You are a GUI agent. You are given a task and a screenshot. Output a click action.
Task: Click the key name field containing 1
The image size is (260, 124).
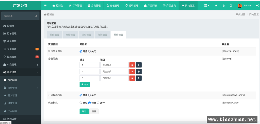[x=90, y=65]
